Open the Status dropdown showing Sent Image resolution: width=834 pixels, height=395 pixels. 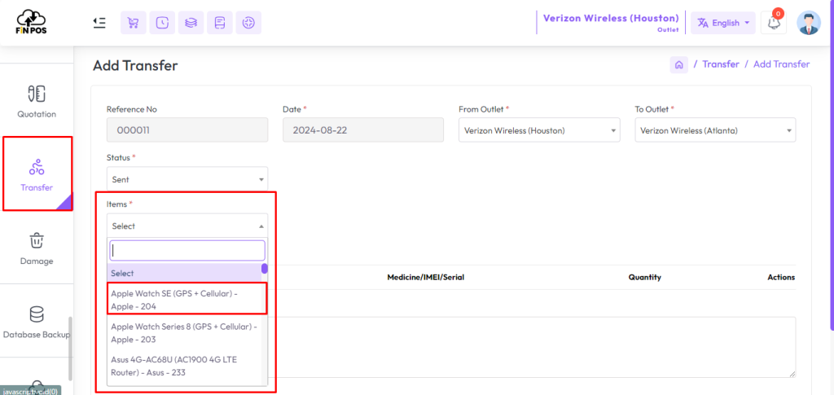click(187, 179)
